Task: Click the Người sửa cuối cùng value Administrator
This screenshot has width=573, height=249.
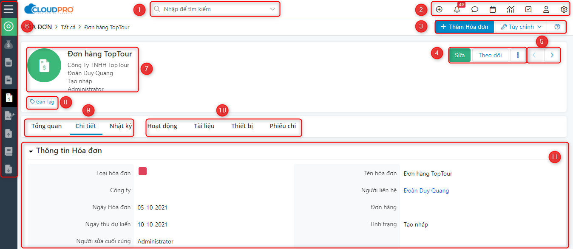Action: click(156, 241)
